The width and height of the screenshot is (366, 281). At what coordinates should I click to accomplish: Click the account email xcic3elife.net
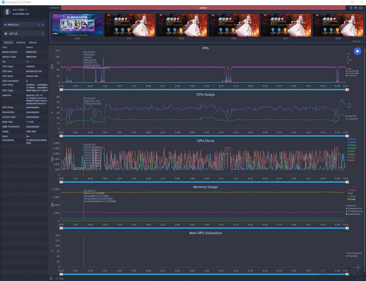pos(21,14)
